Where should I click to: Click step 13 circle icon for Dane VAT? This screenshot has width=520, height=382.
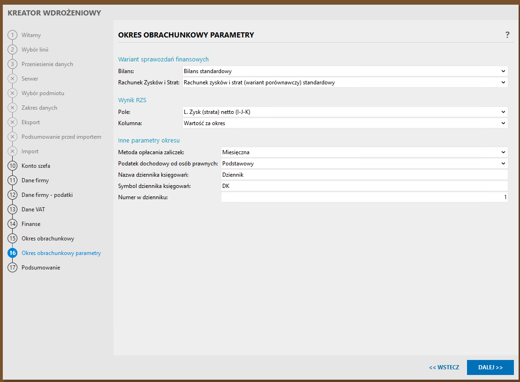[x=13, y=210]
